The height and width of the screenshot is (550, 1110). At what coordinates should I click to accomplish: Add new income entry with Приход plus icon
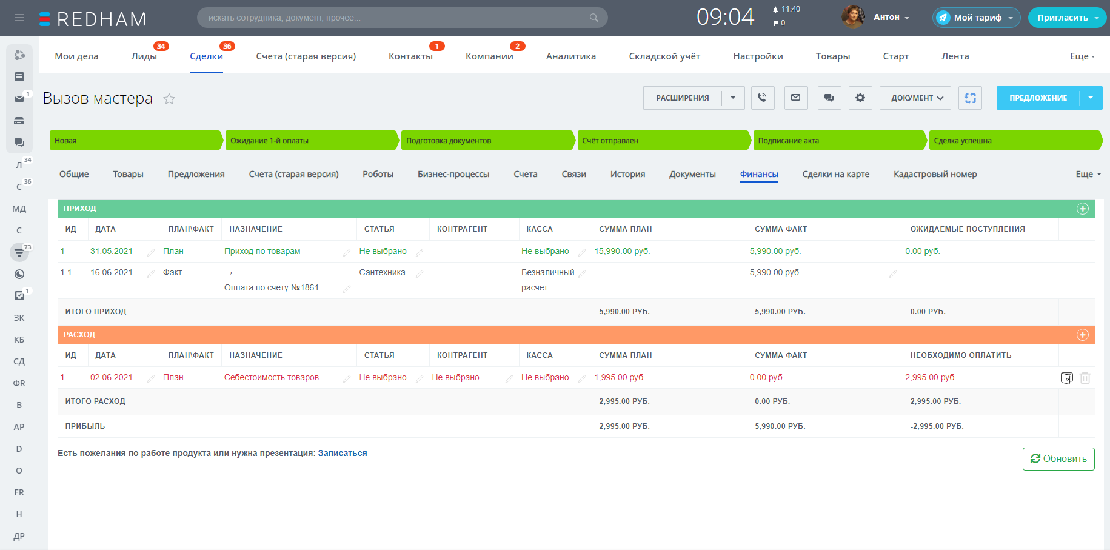(x=1082, y=209)
